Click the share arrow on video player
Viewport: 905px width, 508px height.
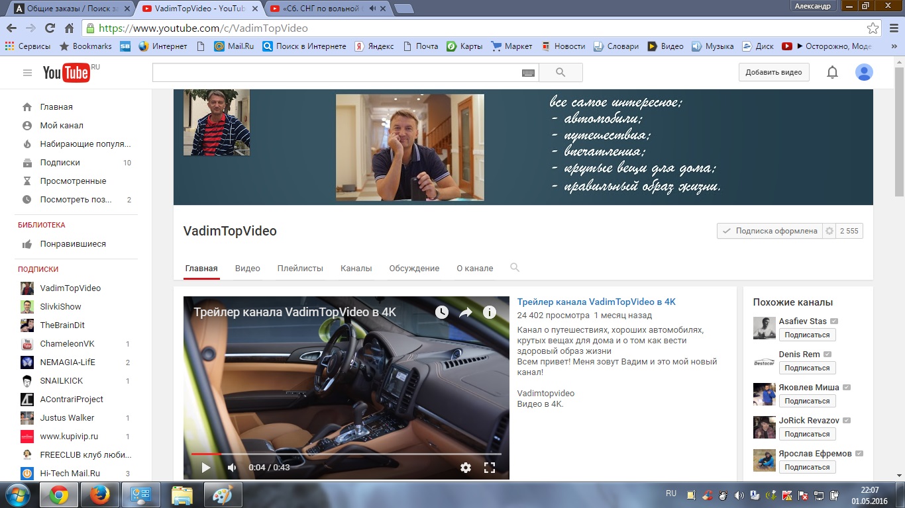466,312
